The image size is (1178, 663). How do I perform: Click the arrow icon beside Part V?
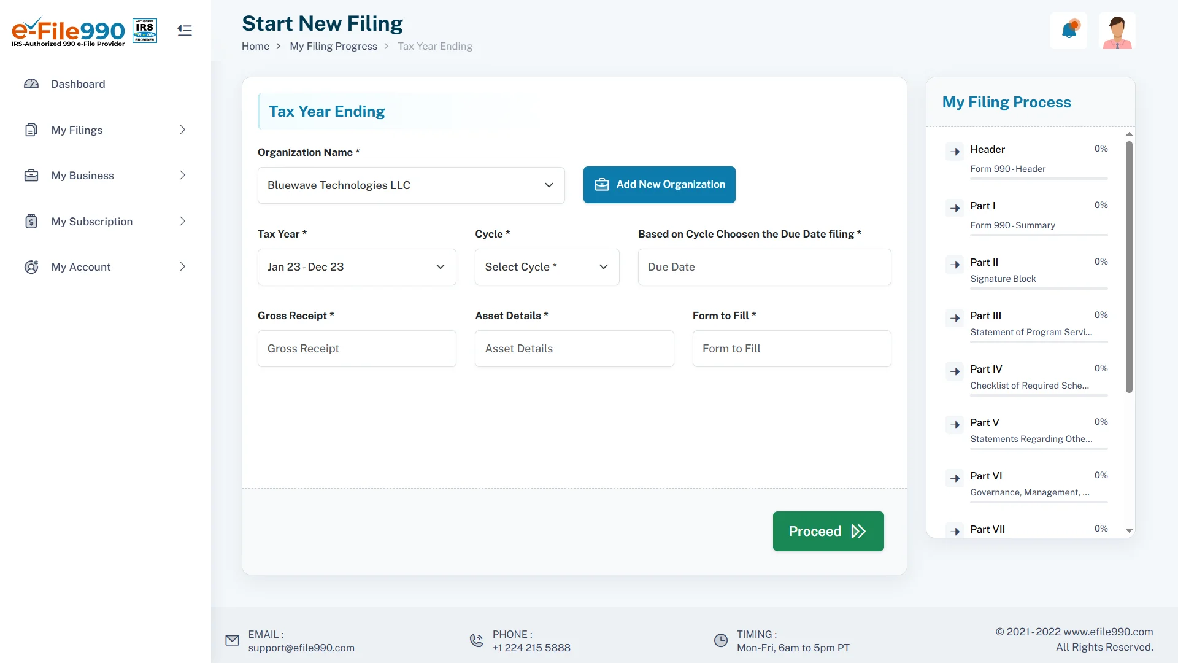point(955,425)
